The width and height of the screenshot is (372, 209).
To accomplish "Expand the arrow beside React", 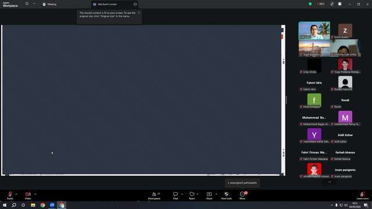I will tap(198, 194).
